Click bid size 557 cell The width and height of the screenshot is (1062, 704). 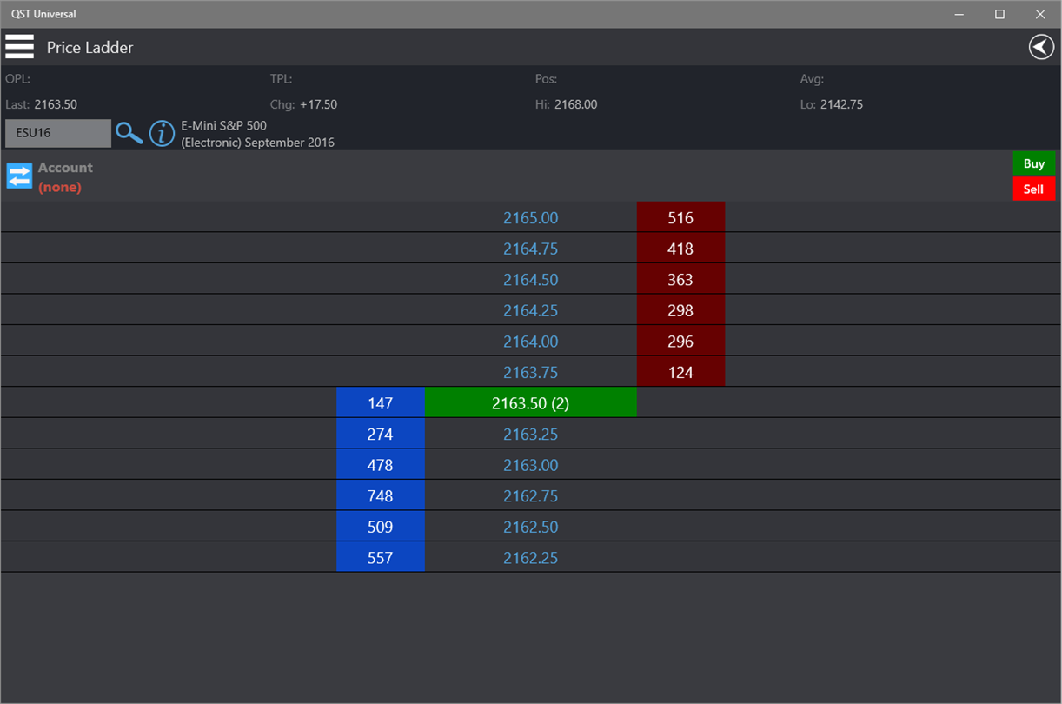pyautogui.click(x=381, y=557)
